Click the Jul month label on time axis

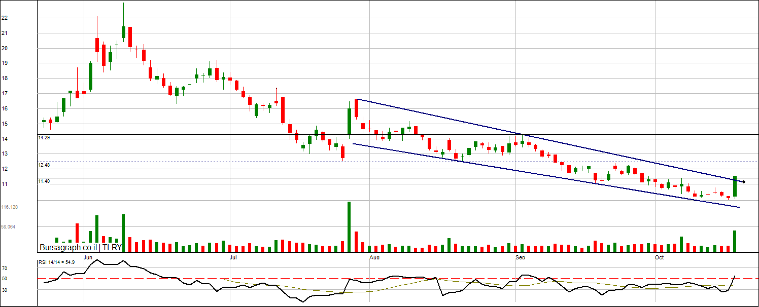(x=233, y=258)
